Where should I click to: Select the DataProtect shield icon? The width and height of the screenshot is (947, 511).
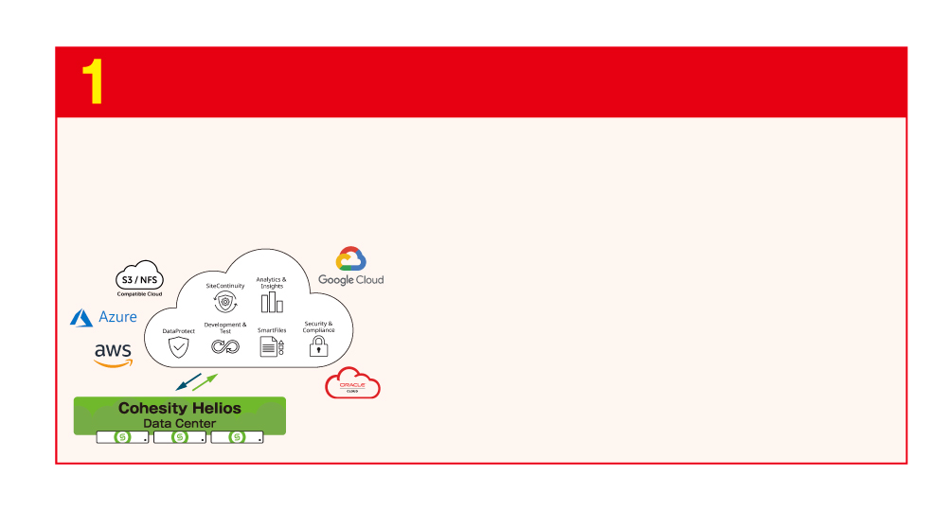click(178, 347)
